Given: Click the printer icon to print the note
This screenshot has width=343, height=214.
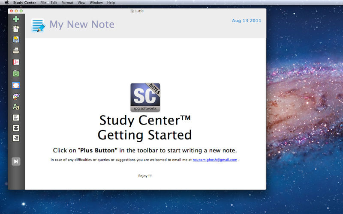Looking at the screenshot, I should pos(16,51).
